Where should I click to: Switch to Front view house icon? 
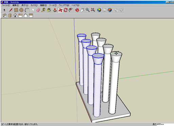coord(15,15)
